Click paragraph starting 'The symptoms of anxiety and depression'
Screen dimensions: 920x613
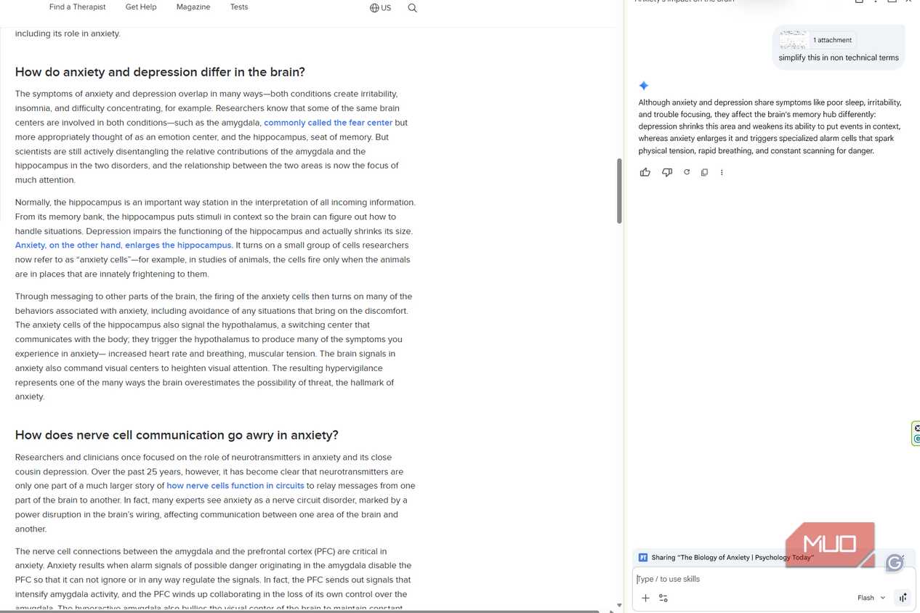pos(211,137)
